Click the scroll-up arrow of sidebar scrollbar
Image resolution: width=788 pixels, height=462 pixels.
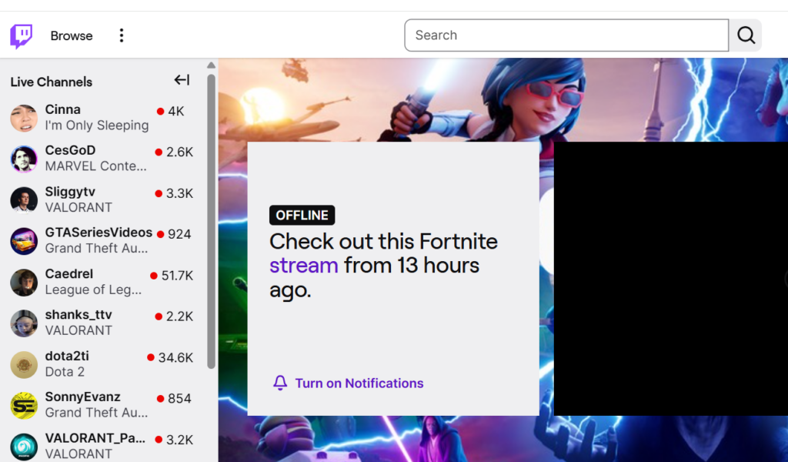click(211, 65)
